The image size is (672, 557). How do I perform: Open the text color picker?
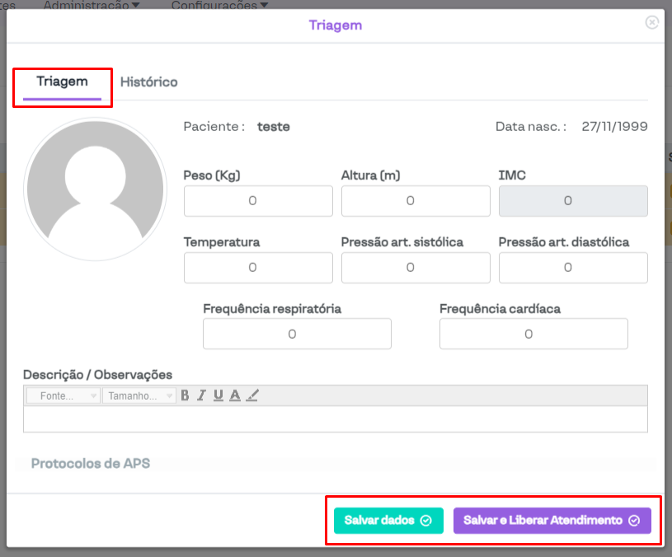coord(235,396)
